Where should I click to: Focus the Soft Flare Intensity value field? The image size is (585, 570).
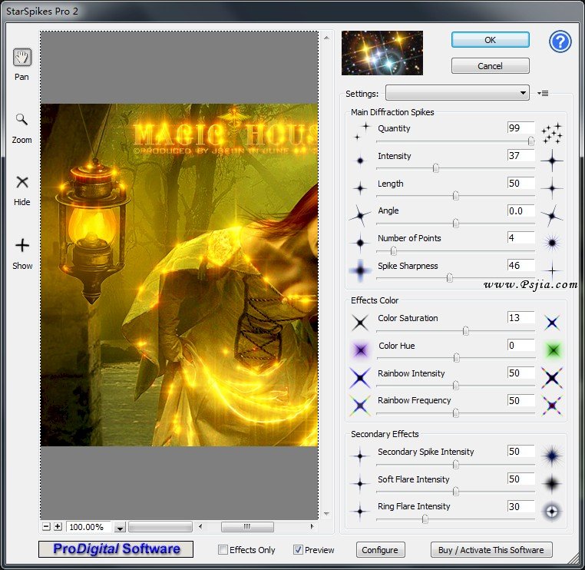tap(521, 479)
